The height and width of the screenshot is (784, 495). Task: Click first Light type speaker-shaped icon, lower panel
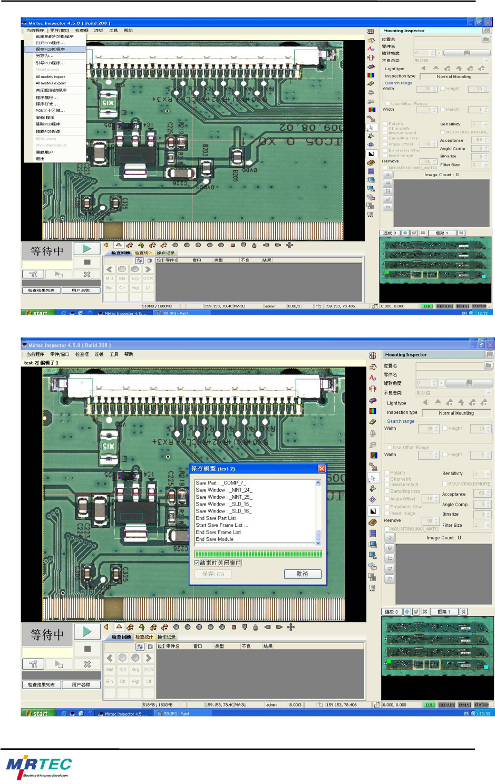[x=426, y=402]
